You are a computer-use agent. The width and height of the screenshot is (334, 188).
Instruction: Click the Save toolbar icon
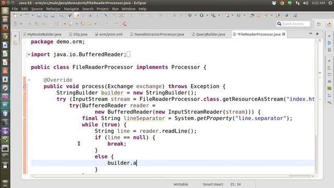click(x=39, y=15)
